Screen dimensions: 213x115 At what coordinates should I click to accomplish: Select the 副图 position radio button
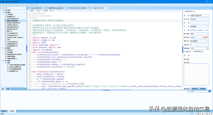[191, 30]
